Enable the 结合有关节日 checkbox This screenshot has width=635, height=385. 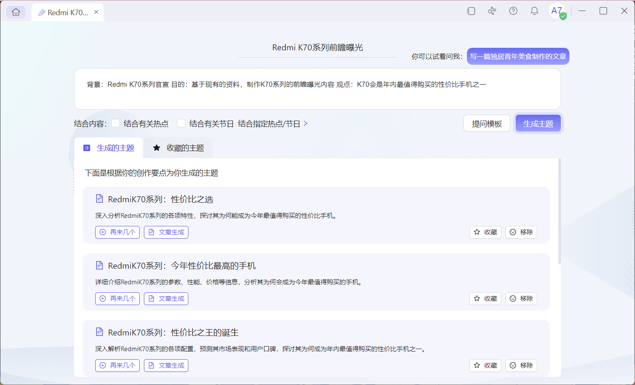181,123
